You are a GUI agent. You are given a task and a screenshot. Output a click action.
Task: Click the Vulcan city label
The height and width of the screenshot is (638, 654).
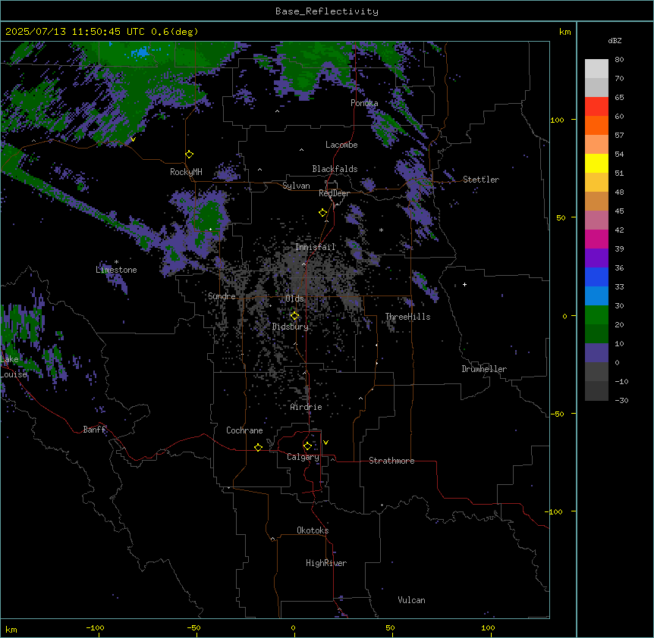coord(412,600)
